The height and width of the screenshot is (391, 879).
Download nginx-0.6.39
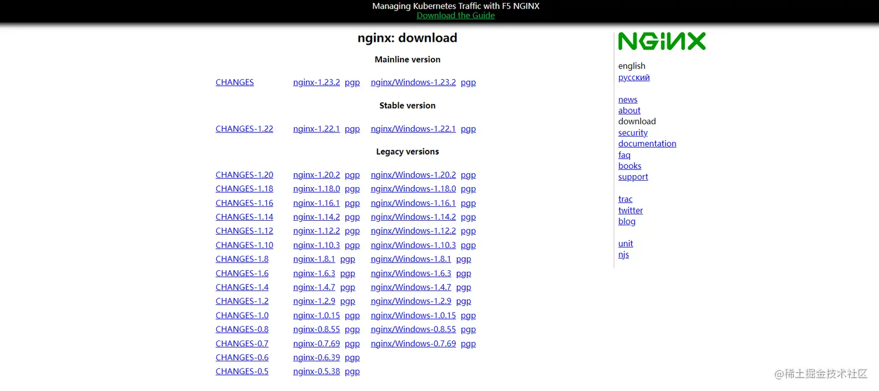click(x=316, y=358)
